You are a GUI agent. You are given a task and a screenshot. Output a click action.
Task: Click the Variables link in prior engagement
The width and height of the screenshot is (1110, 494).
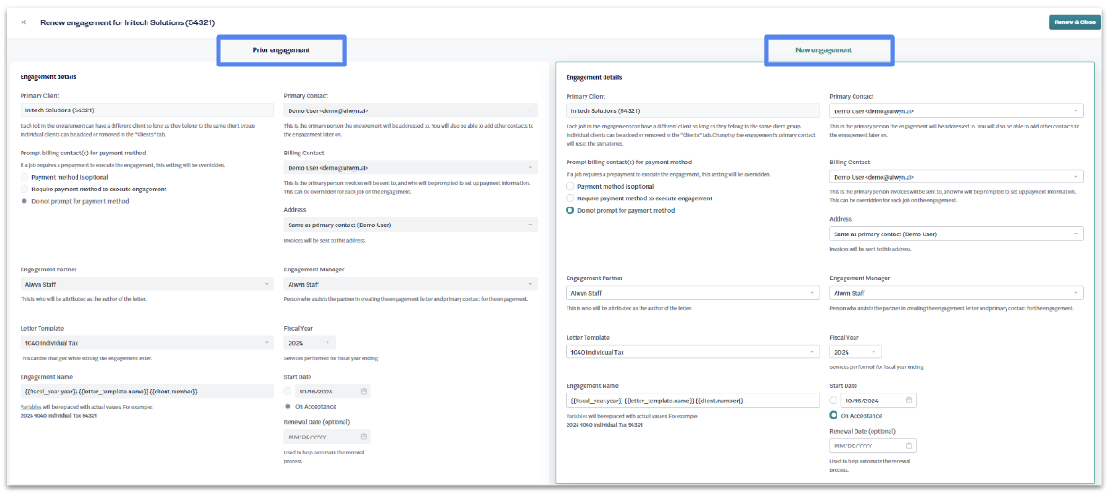pos(32,407)
